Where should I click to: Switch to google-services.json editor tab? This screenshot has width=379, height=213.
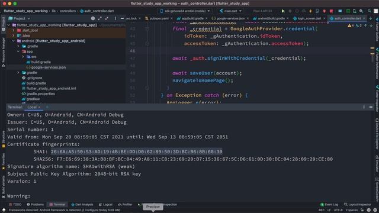pyautogui.click(x=230, y=18)
